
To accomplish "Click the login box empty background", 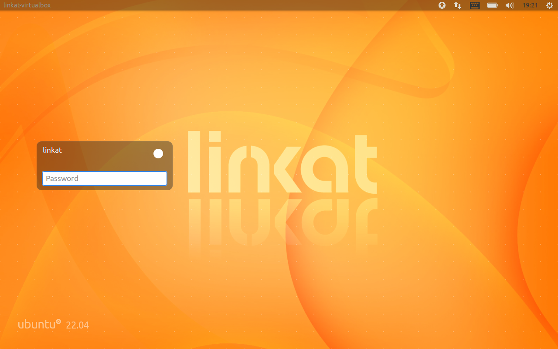I will coord(105,162).
